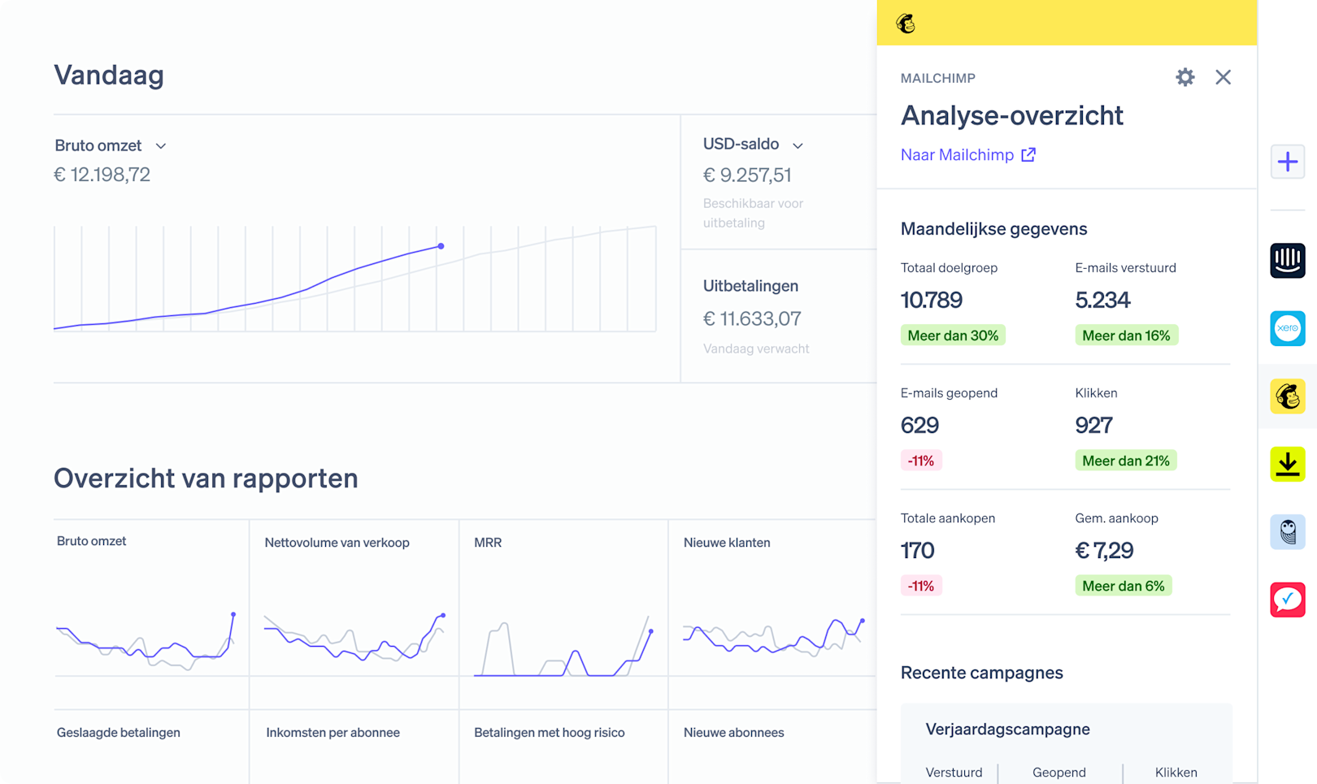This screenshot has height=784, width=1317.
Task: Close the Mailchimp analysis panel
Action: [x=1223, y=77]
